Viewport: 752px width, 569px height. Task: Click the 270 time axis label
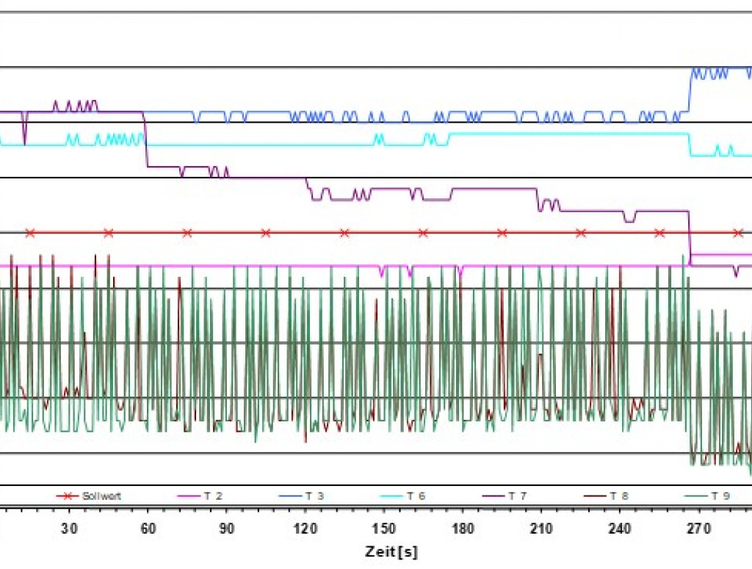pos(698,528)
